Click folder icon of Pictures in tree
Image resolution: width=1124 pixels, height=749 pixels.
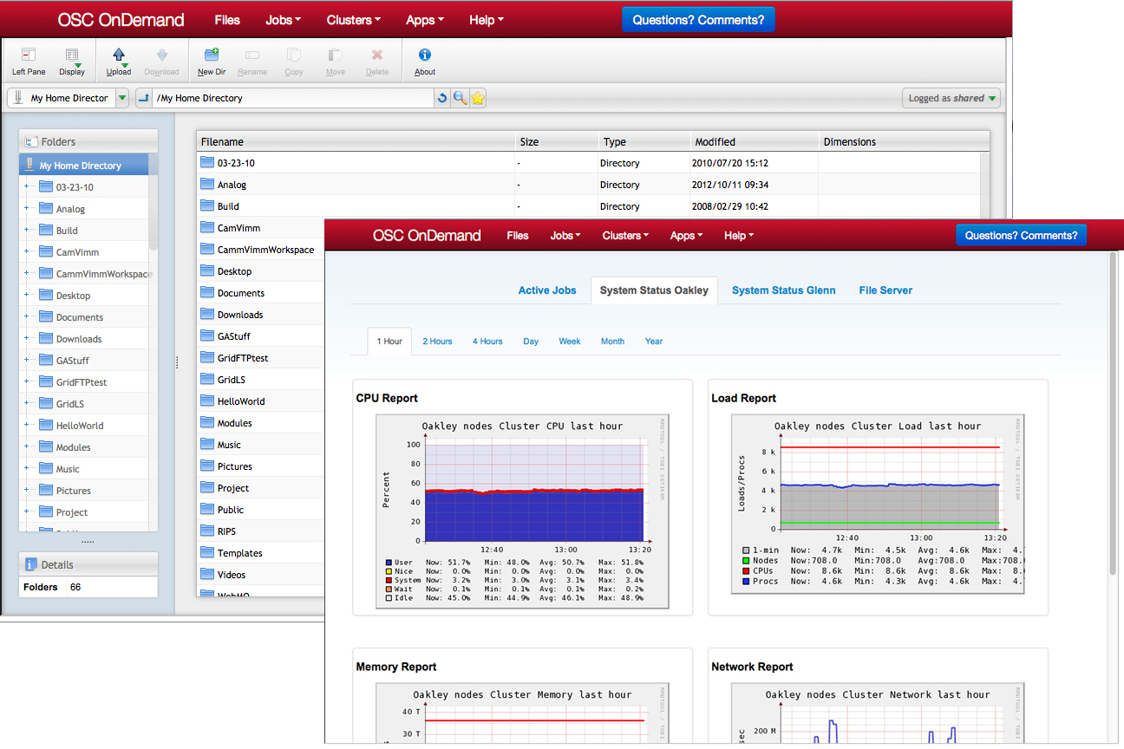tap(46, 490)
